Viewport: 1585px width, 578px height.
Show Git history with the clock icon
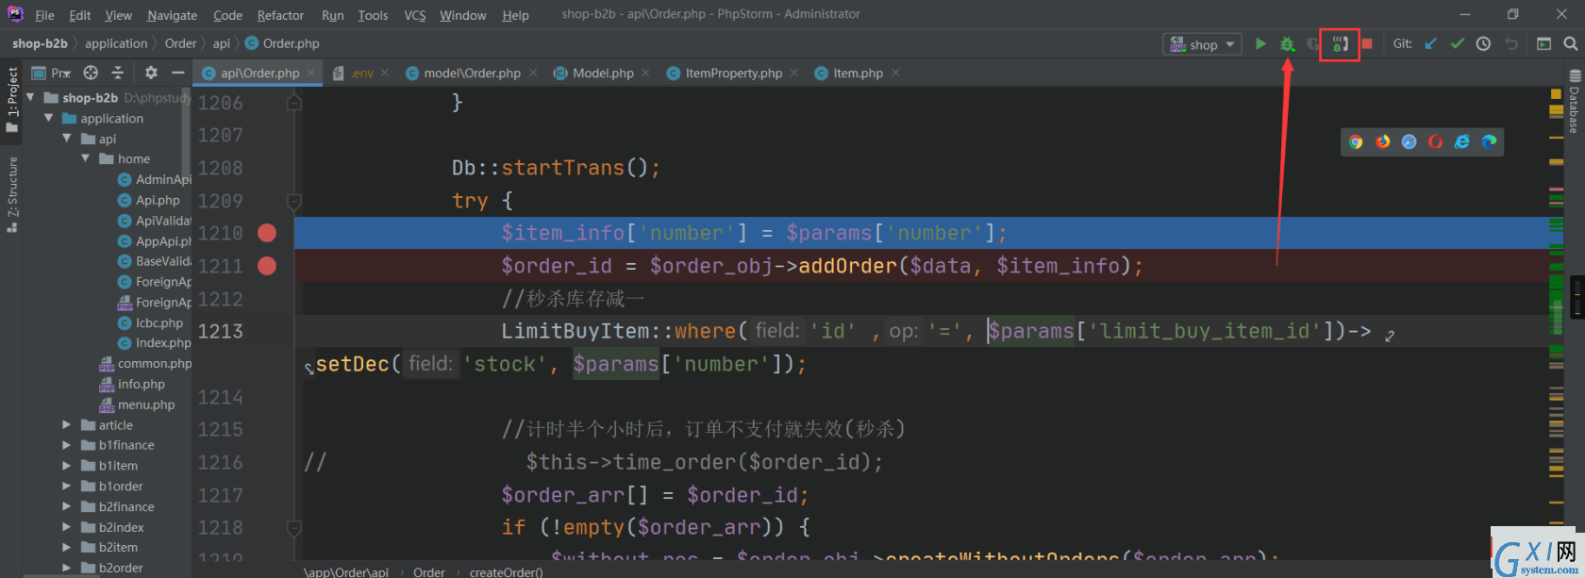pos(1484,43)
